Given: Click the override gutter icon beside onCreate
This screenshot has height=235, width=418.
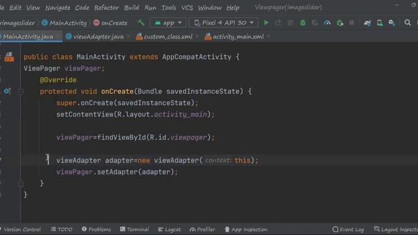Looking at the screenshot, I should click(7, 91).
